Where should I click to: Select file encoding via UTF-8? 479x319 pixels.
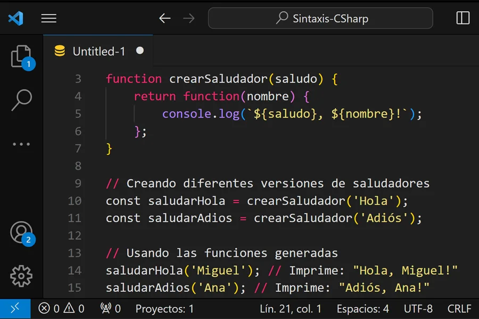(418, 308)
